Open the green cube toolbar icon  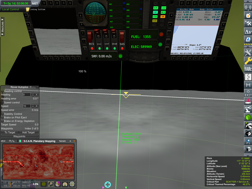[248, 117]
